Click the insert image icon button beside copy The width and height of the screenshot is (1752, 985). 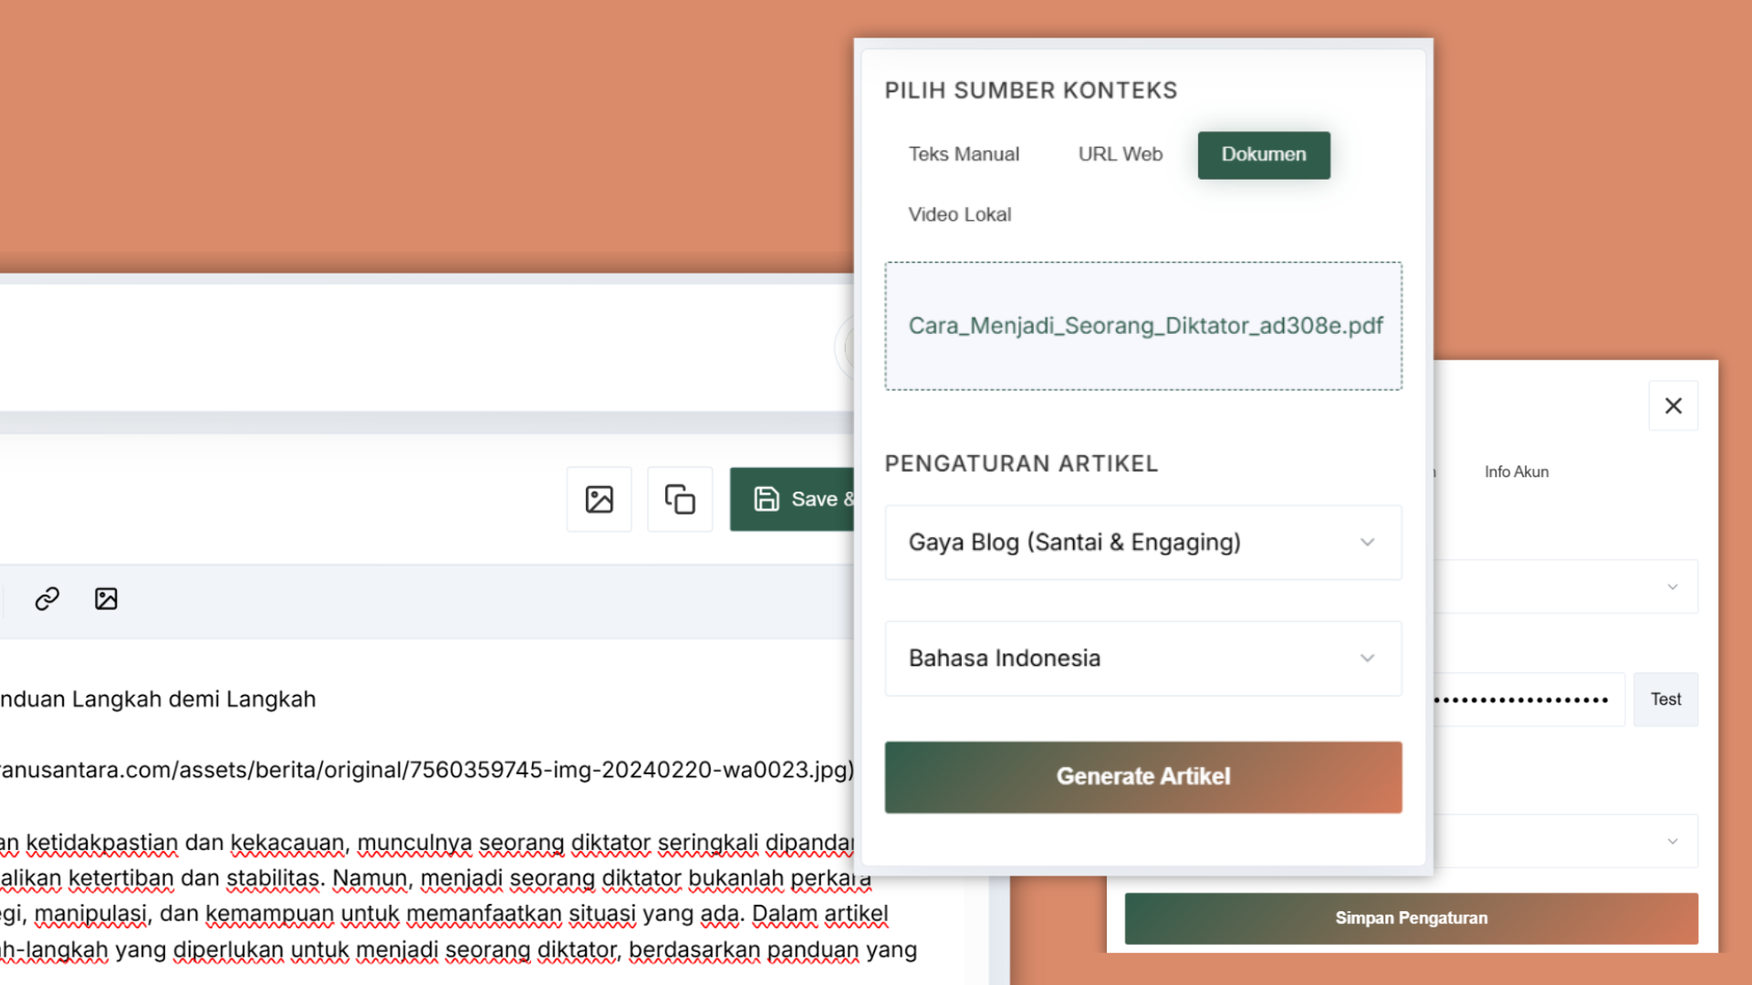(599, 499)
